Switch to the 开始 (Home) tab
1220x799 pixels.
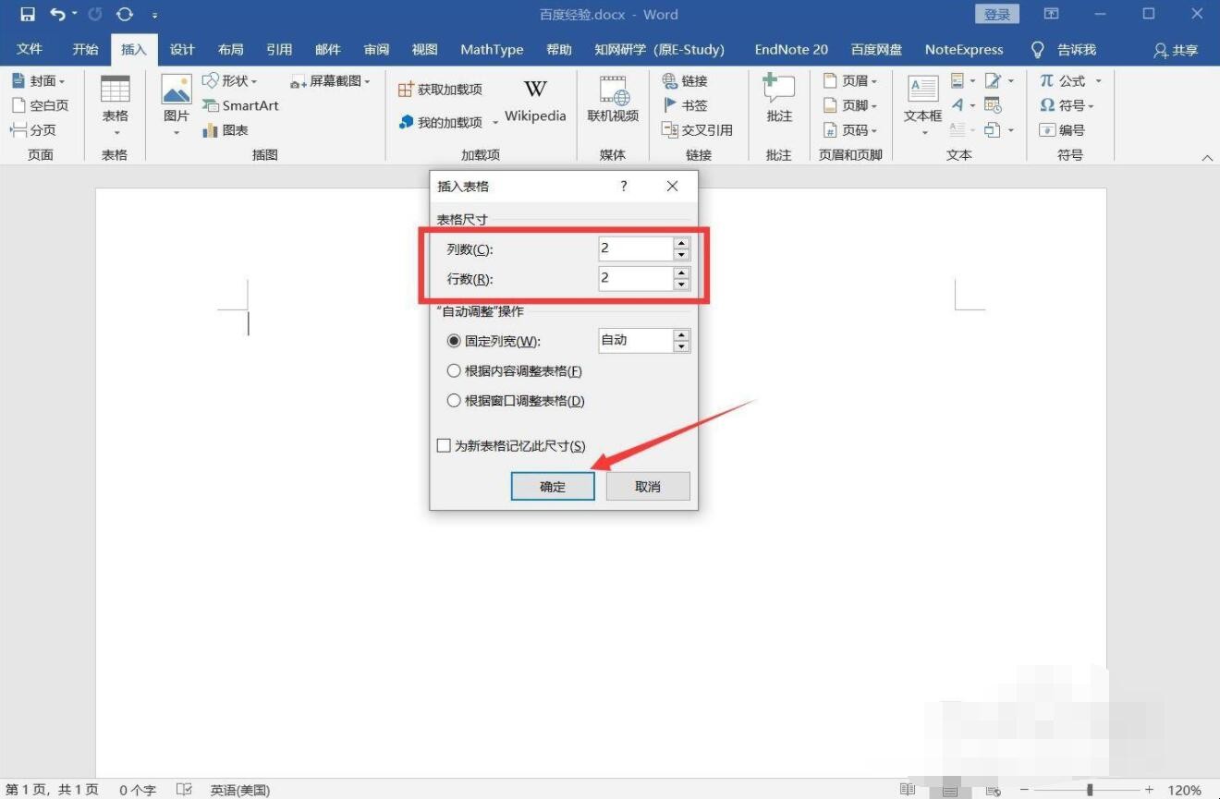pos(85,50)
